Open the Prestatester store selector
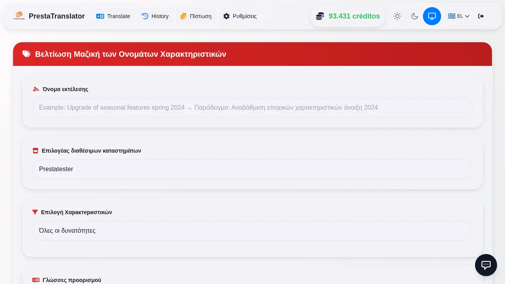 click(x=252, y=169)
